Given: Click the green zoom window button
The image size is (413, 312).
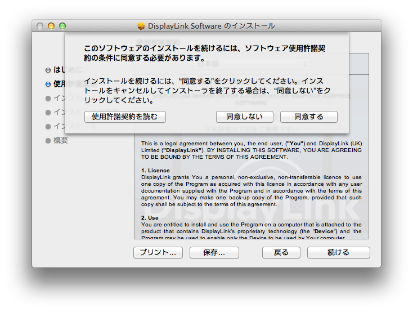Looking at the screenshot, I should 62,26.
